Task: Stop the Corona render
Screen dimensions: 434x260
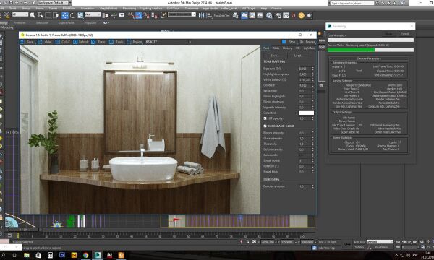Action: pos(289,42)
